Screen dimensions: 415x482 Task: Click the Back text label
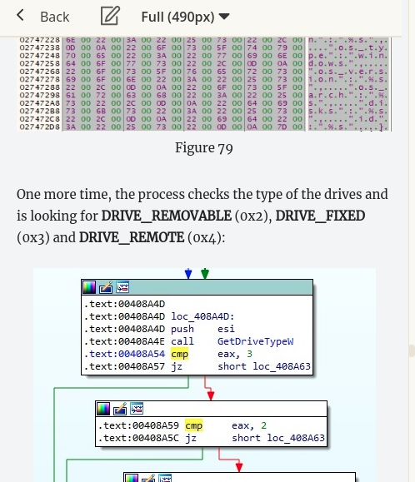(55, 17)
